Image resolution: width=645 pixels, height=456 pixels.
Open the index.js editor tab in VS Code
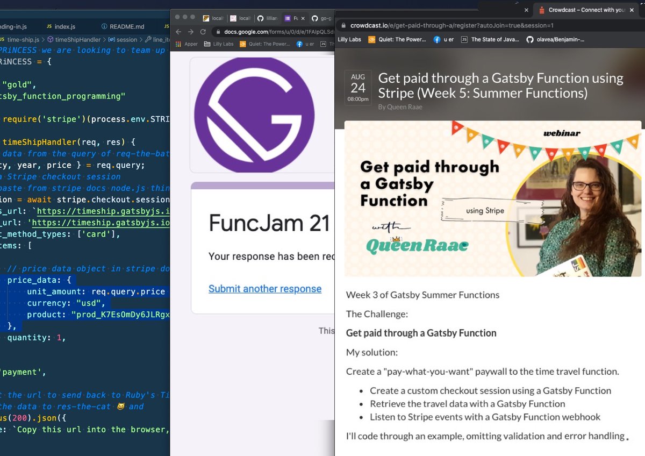60,26
